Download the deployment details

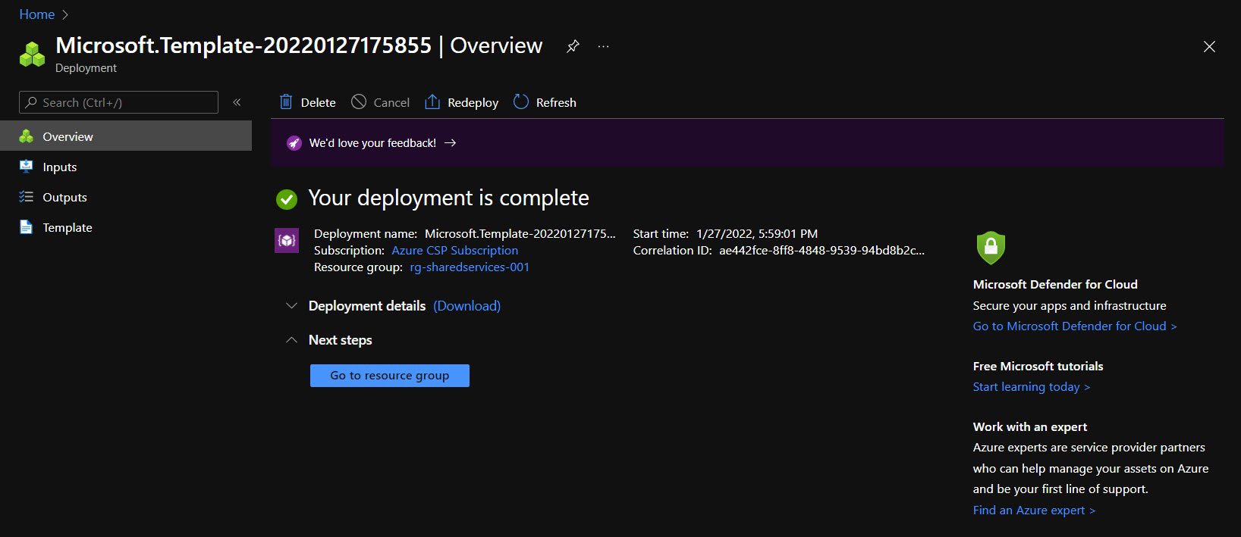coord(467,306)
